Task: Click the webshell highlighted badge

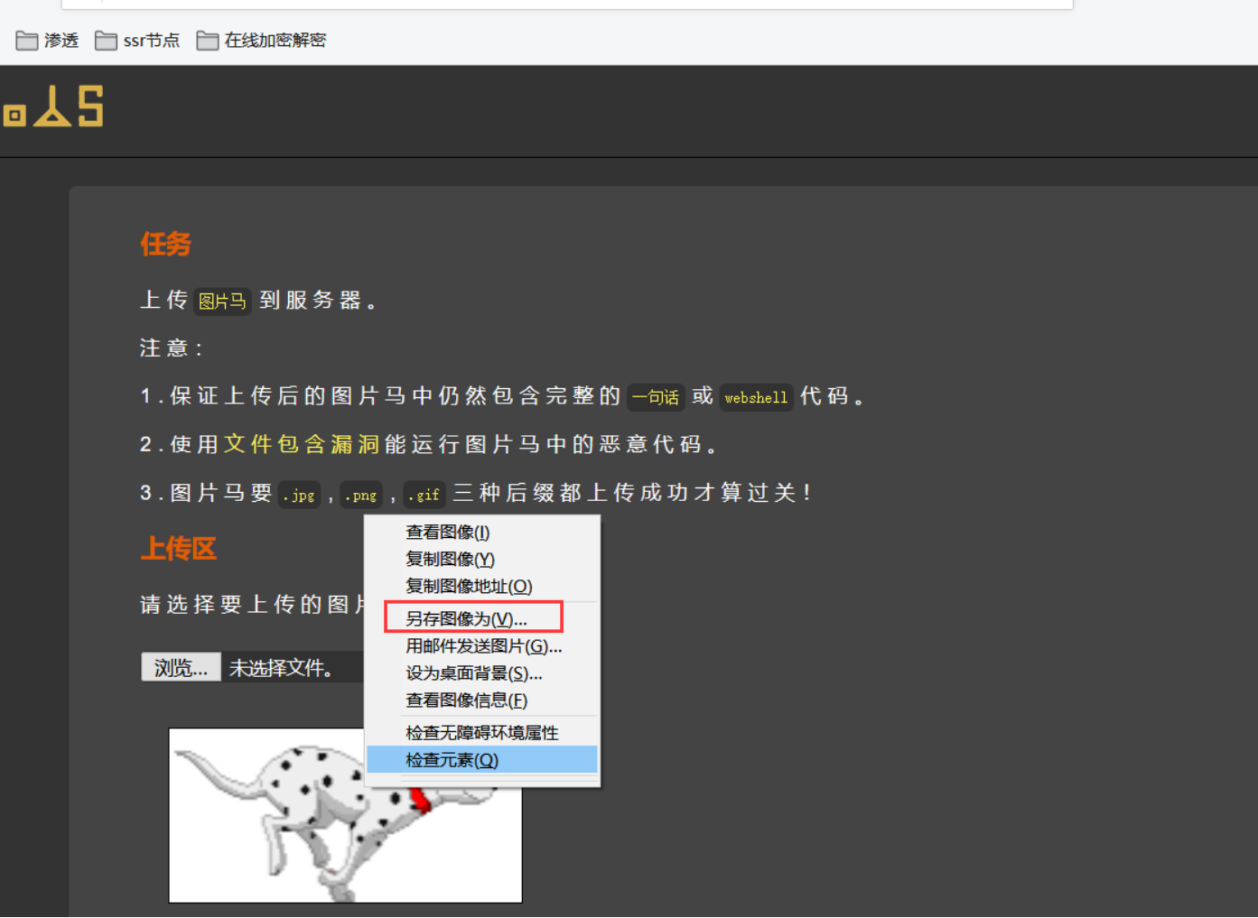Action: pyautogui.click(x=756, y=397)
